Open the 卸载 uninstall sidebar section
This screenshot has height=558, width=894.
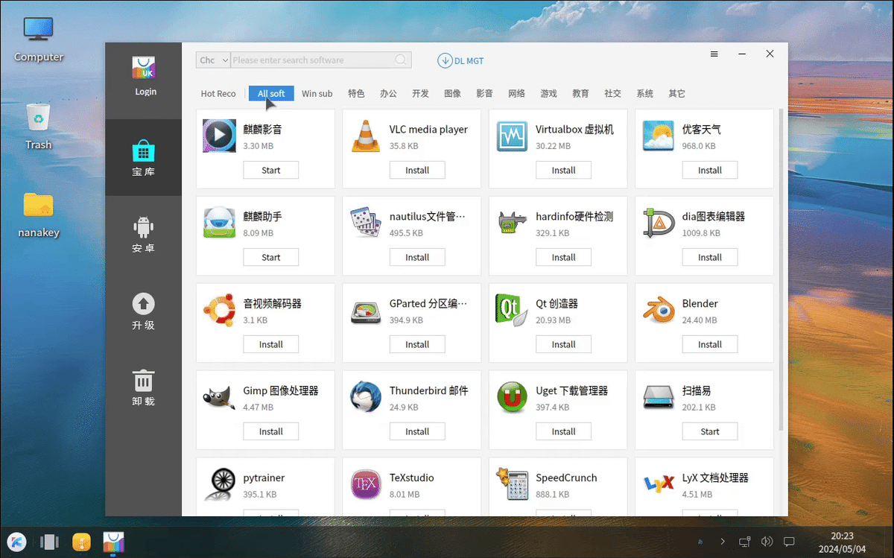click(x=143, y=387)
